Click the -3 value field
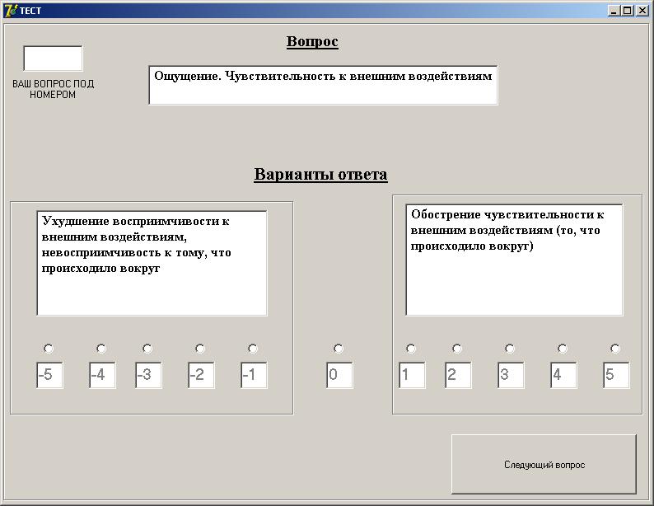Screen dimensions: 654x506 (148, 375)
